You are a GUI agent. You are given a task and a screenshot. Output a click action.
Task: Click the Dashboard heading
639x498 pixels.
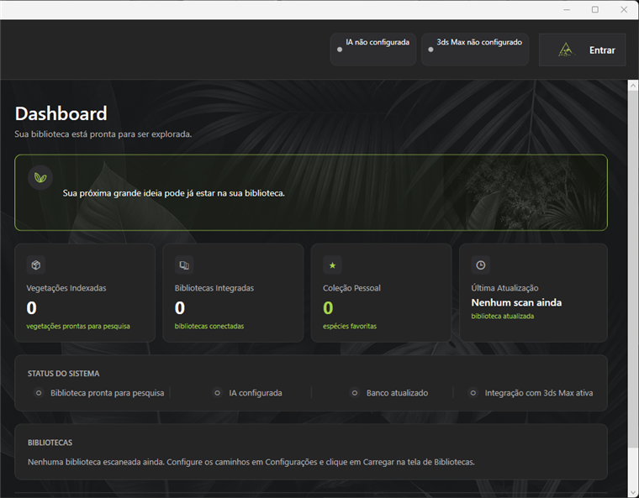(61, 113)
